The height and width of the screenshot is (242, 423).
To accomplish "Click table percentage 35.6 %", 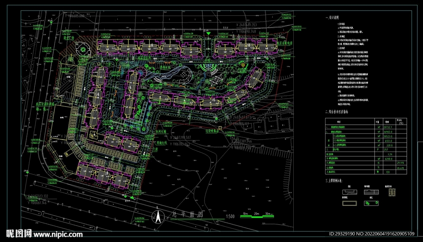I will 401,168.
